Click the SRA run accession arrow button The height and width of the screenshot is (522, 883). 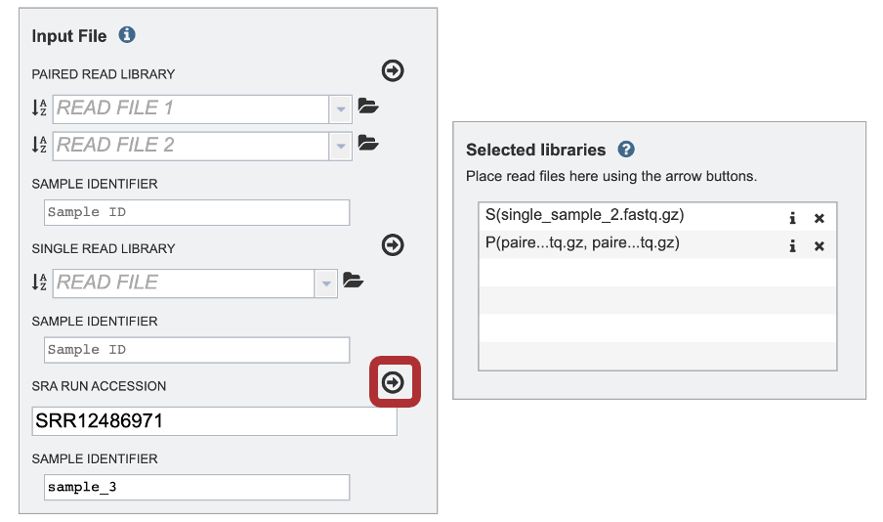(393, 382)
